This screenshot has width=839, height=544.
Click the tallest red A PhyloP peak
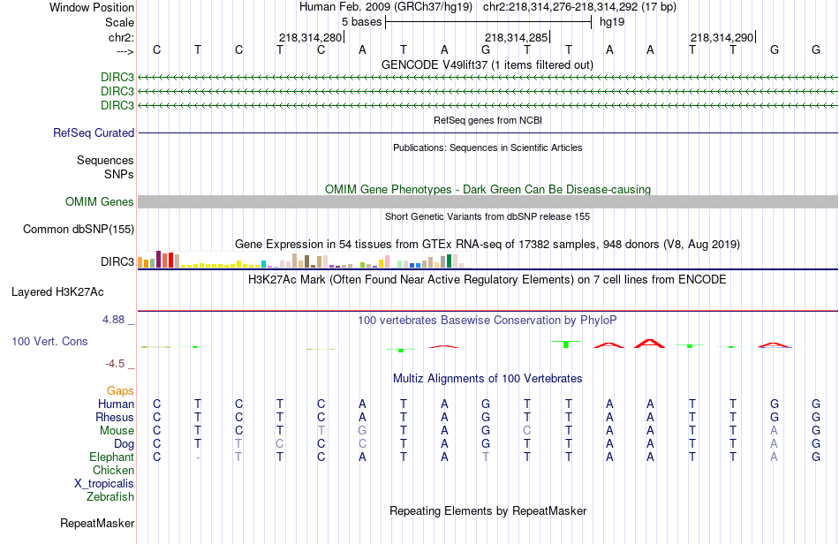pyautogui.click(x=650, y=344)
